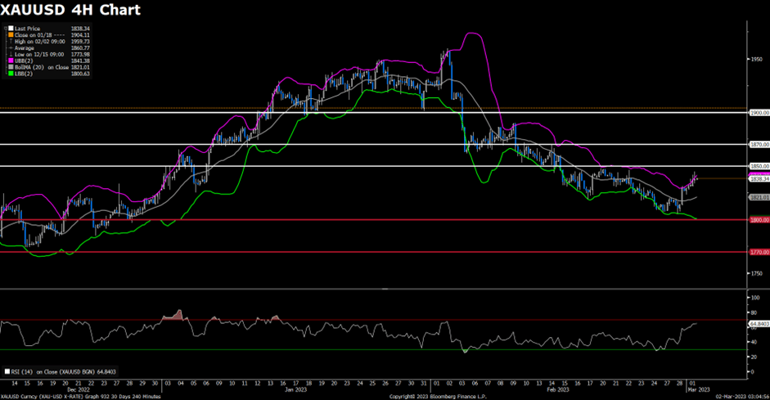Click the 1900.00 price level label
The height and width of the screenshot is (400, 770).
[x=759, y=113]
